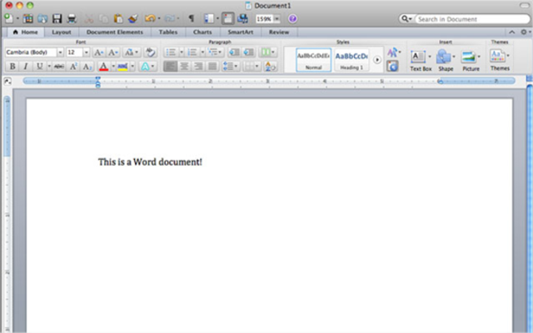Image resolution: width=533 pixels, height=333 pixels.
Task: Click the Search in Document field
Action: [x=472, y=19]
